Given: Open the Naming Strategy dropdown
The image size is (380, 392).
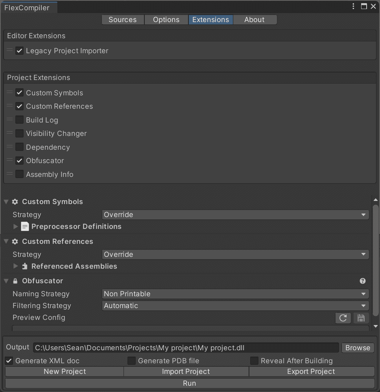Looking at the screenshot, I should (x=236, y=294).
